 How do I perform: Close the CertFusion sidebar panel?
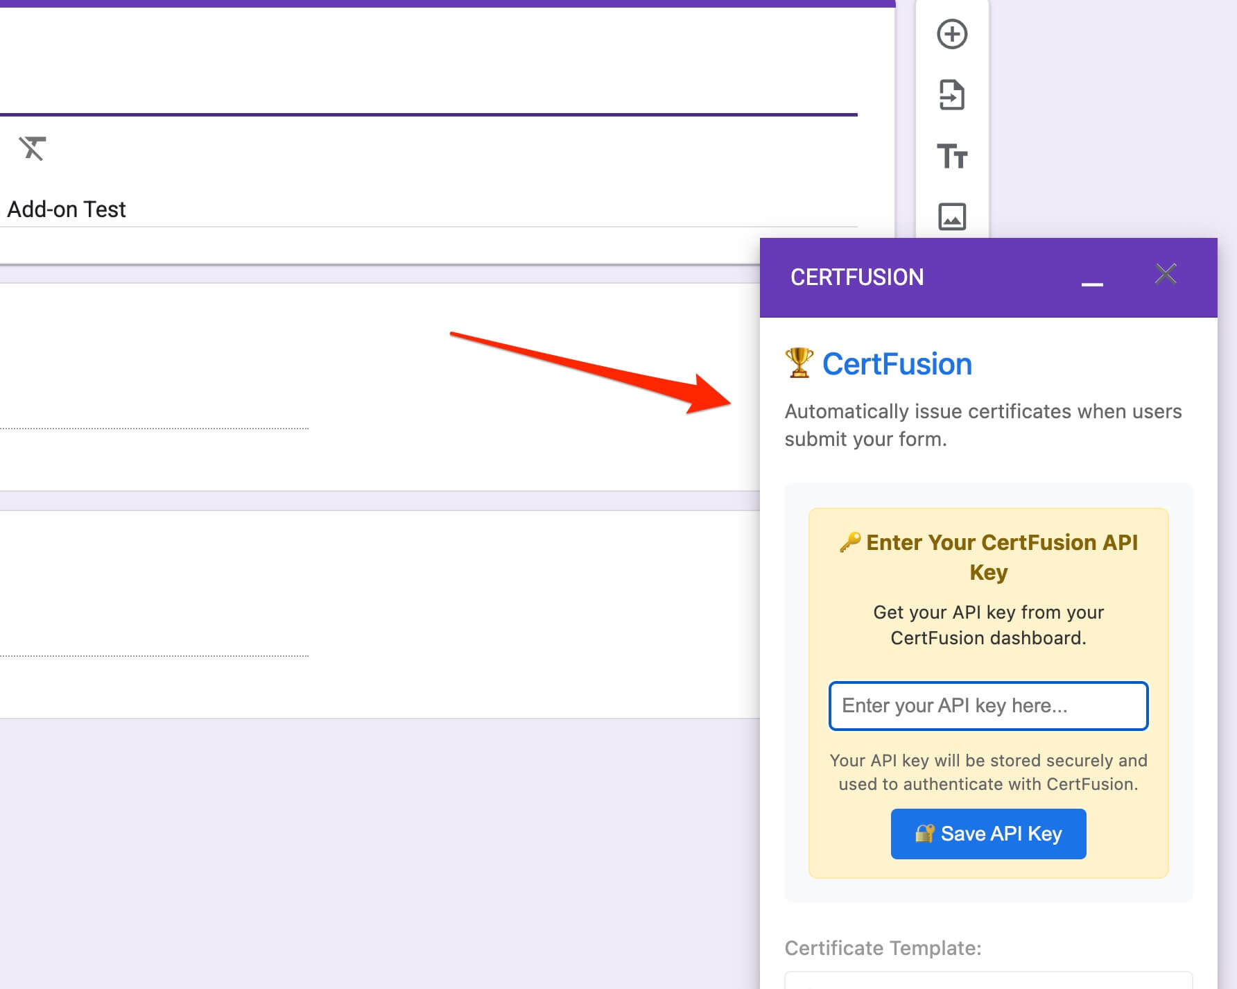click(x=1166, y=274)
